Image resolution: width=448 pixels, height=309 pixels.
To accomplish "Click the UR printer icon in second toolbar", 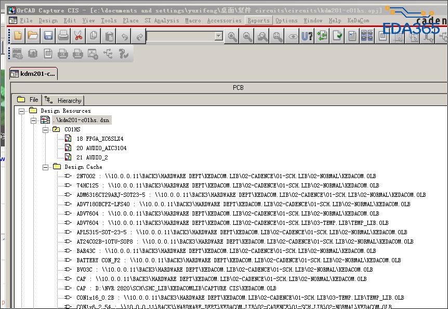I will (x=78, y=53).
